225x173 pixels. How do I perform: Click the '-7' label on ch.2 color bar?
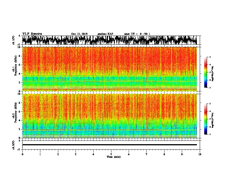pyautogui.click(x=209, y=134)
